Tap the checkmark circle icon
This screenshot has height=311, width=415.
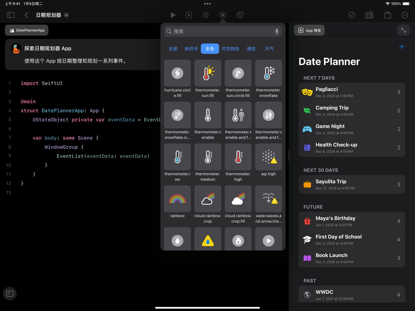[352, 15]
